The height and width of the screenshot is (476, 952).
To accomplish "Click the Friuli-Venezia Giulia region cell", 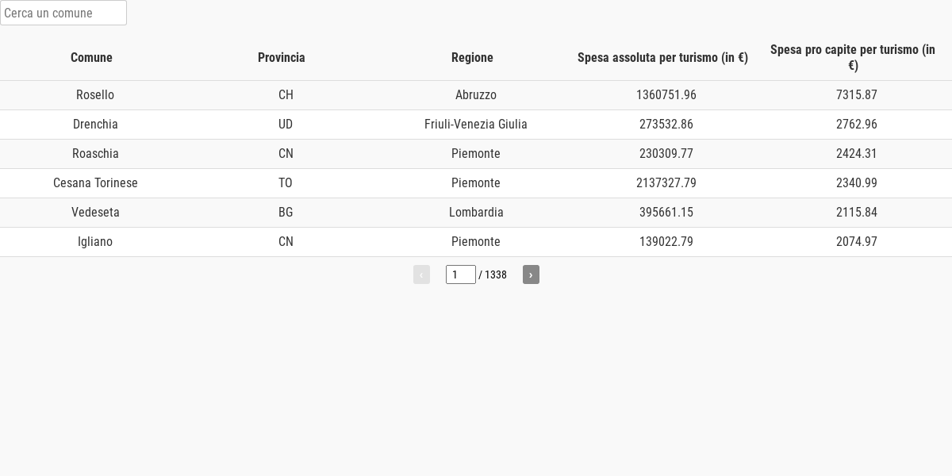I will click(x=476, y=125).
